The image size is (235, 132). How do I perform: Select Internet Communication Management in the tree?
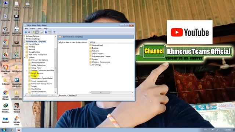43,70
